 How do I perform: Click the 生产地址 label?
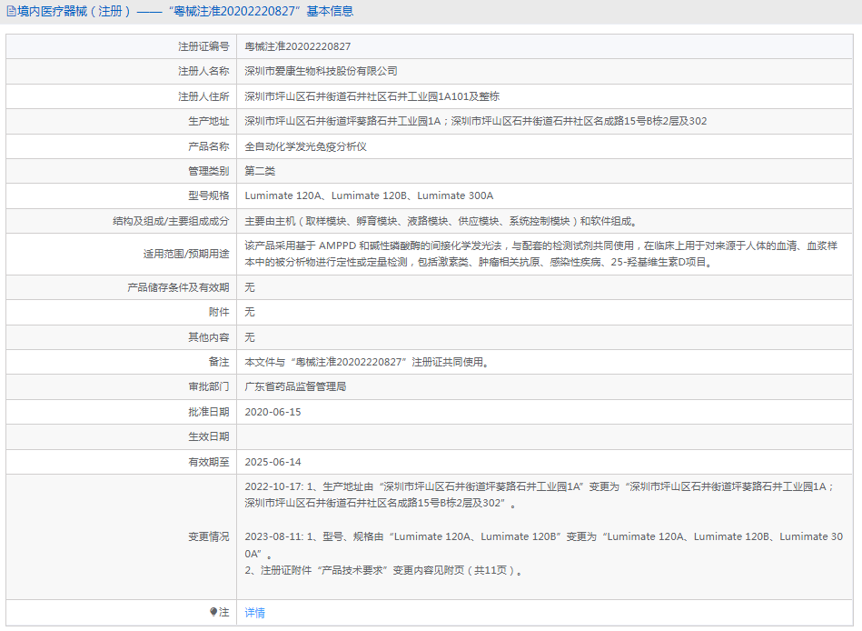pos(208,121)
